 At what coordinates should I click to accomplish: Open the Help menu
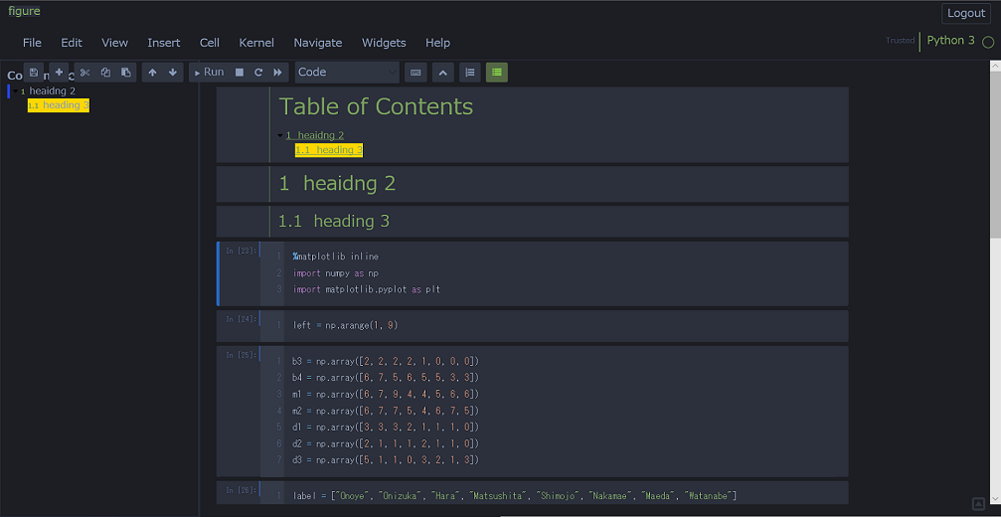point(438,43)
